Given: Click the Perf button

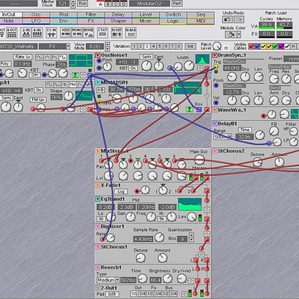Looking at the screenshot, I should point(176,4).
